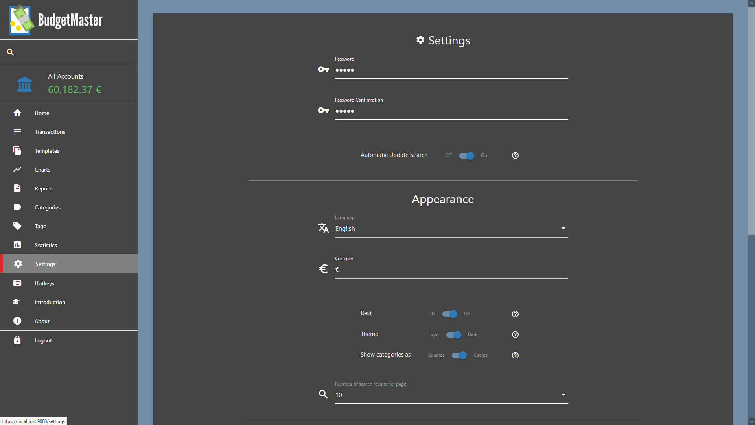
Task: Open the About page link
Action: click(x=69, y=321)
